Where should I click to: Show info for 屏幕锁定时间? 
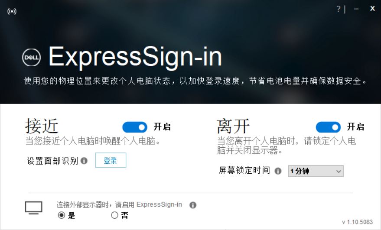(x=278, y=171)
